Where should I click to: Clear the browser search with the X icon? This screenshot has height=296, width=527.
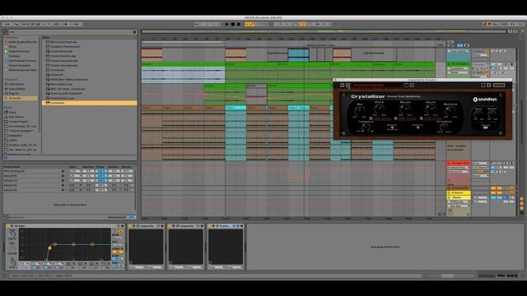(x=134, y=32)
